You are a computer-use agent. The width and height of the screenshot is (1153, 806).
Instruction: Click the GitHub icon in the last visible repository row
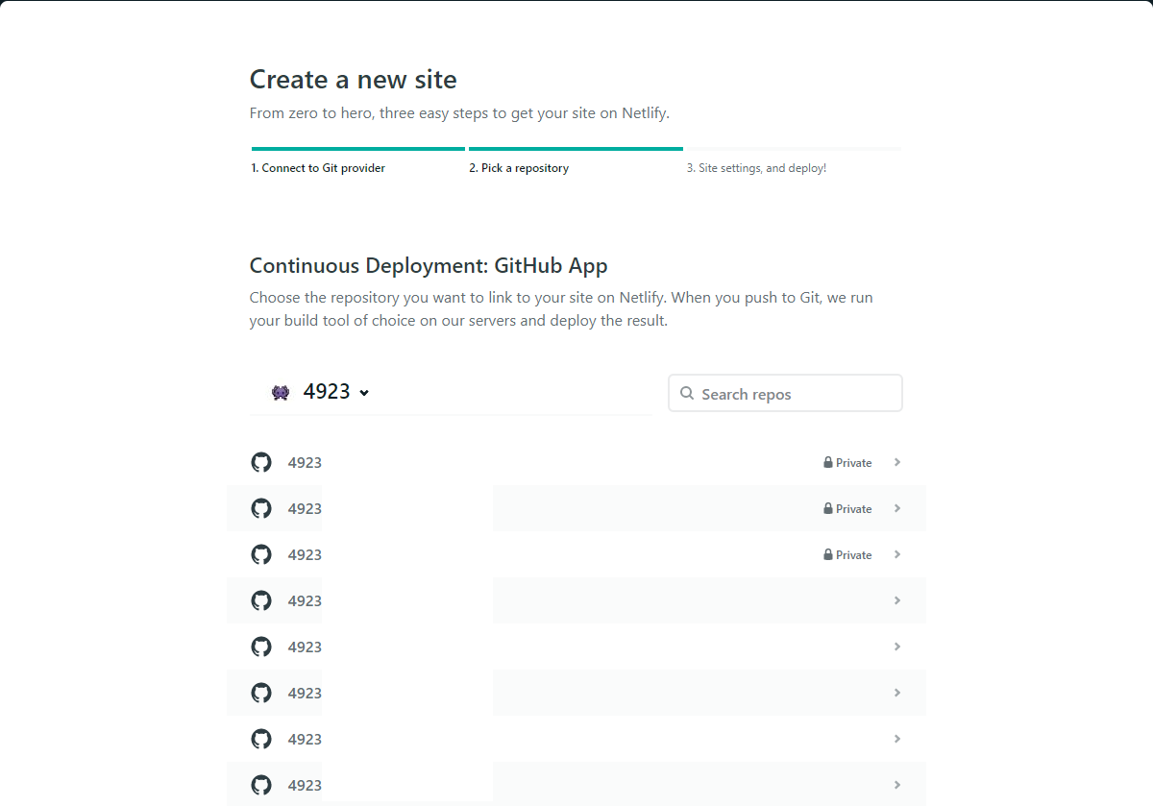tap(261, 785)
